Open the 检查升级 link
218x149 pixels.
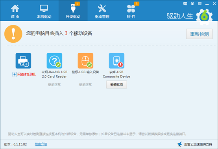coord(41,144)
